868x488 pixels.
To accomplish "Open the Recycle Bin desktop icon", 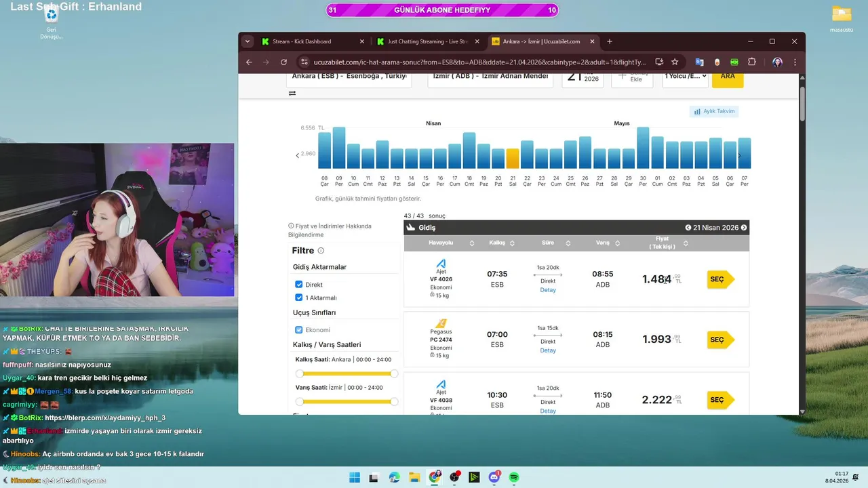I will click(51, 21).
